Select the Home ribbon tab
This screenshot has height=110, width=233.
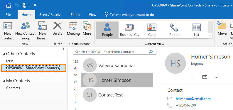[x=26, y=15]
